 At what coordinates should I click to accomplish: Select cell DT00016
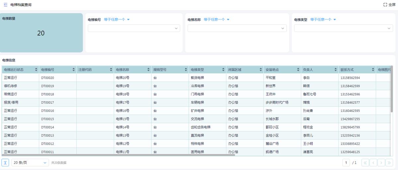point(58,111)
